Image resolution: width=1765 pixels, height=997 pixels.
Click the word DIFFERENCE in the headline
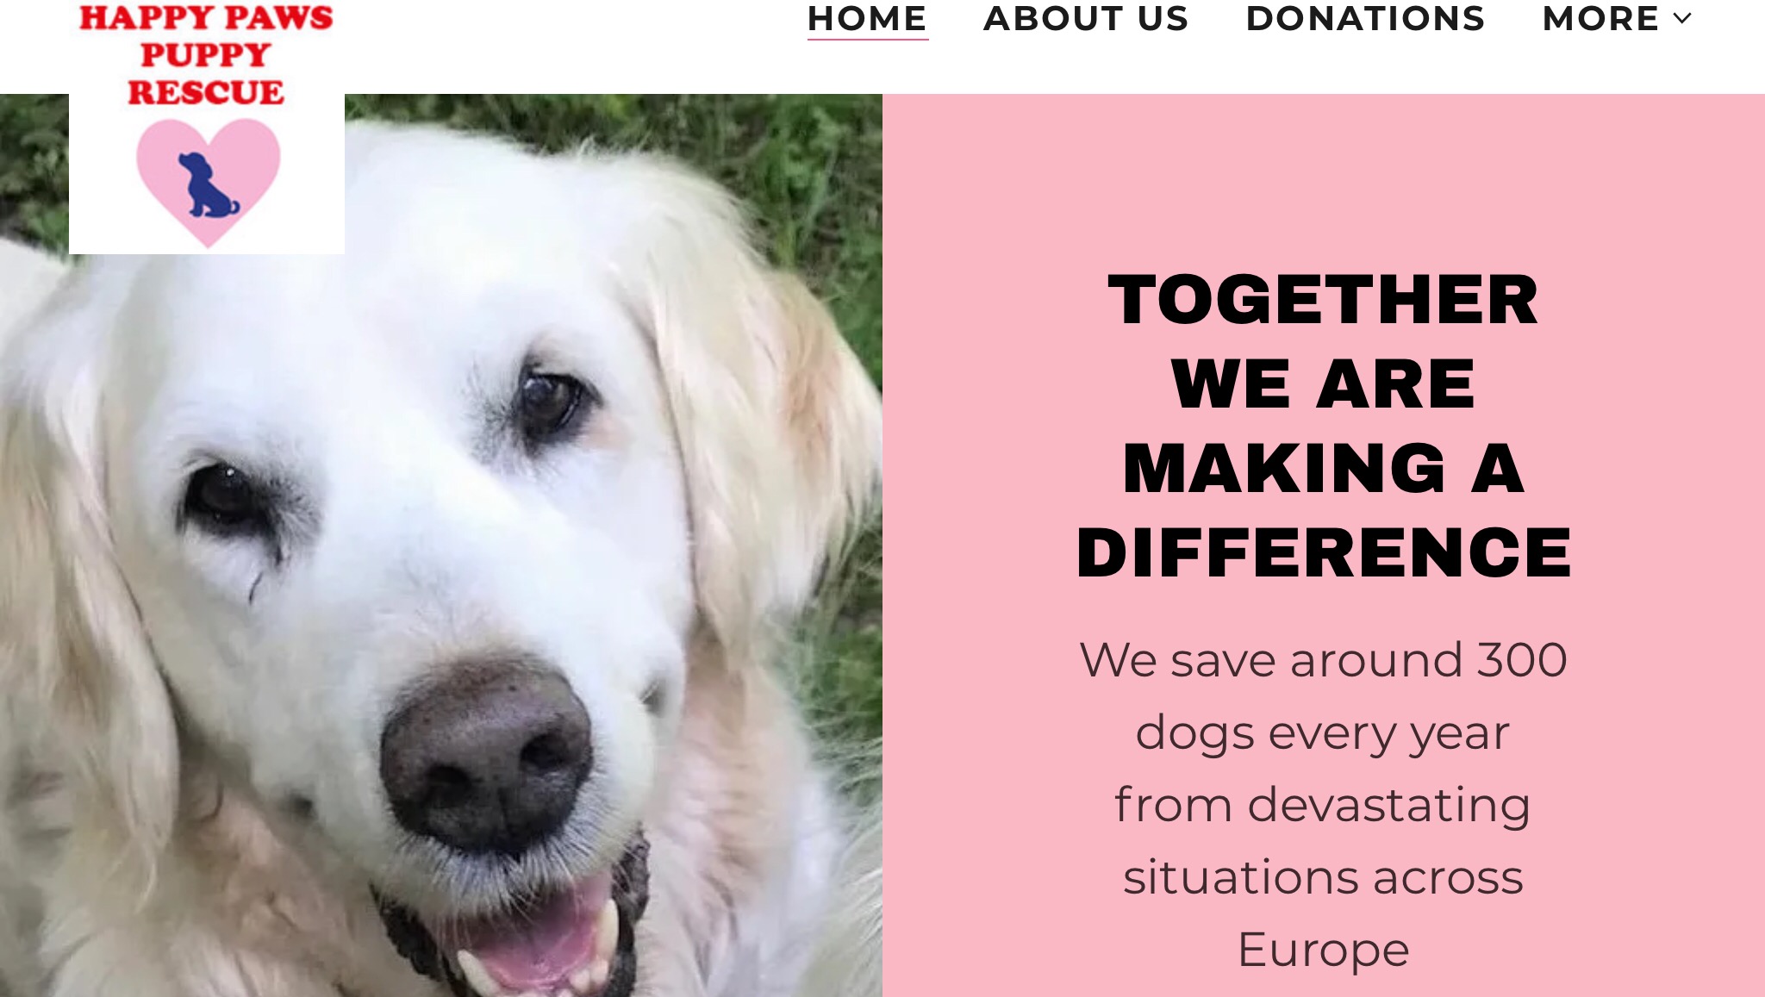tap(1323, 553)
